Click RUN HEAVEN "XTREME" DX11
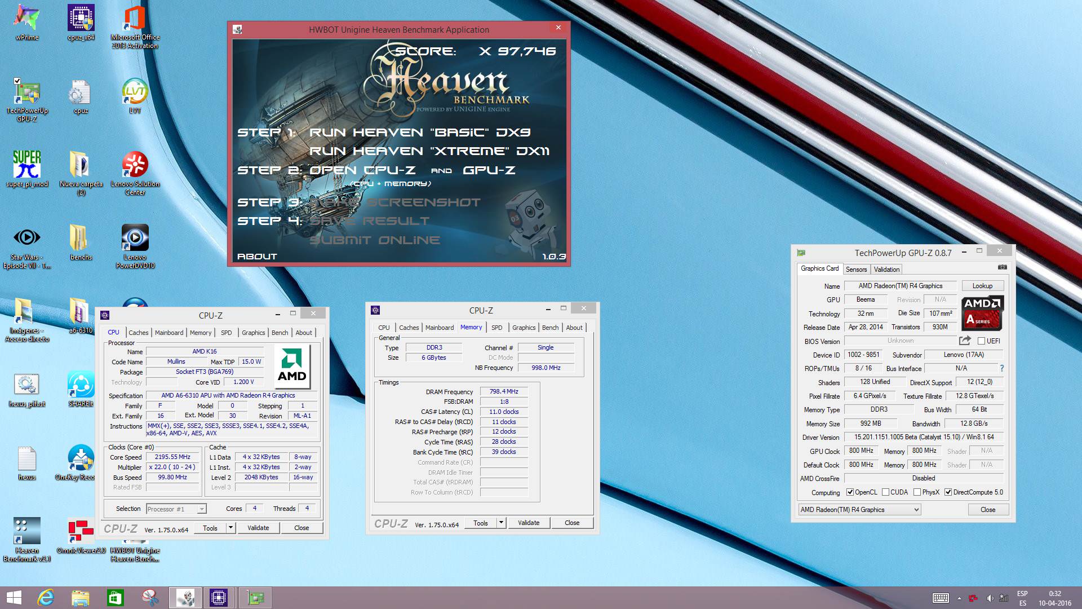The width and height of the screenshot is (1082, 609). point(429,151)
